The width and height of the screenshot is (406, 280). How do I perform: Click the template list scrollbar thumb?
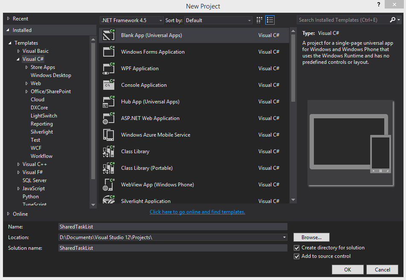(x=293, y=68)
